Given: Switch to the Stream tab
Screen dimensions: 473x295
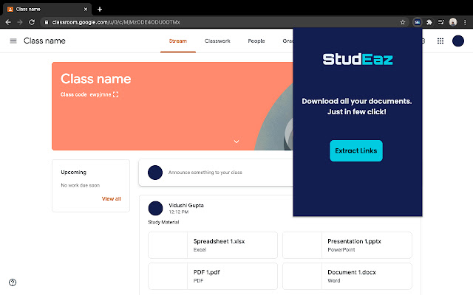Looking at the screenshot, I should pyautogui.click(x=178, y=41).
